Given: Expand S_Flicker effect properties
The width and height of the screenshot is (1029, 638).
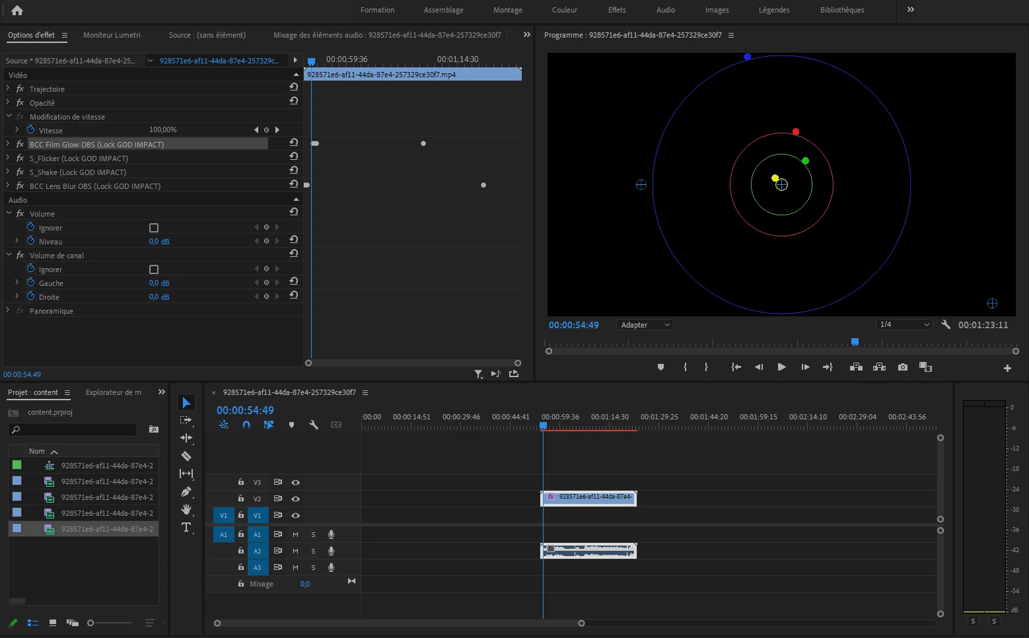Looking at the screenshot, I should coord(8,157).
